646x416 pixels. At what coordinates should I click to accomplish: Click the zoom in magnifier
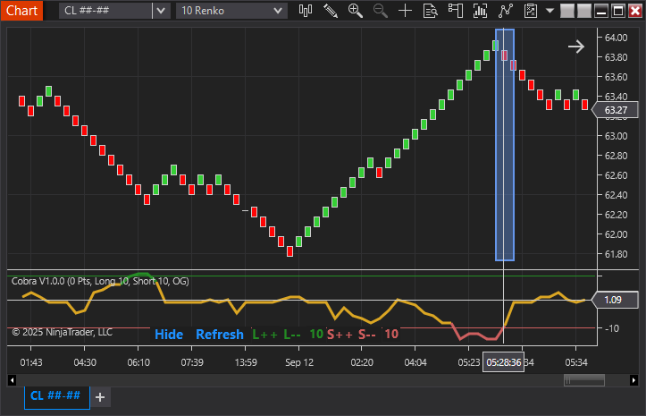click(x=356, y=11)
